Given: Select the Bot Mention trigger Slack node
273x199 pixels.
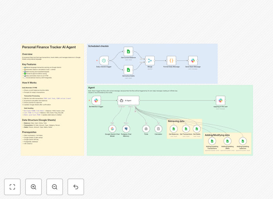Looking at the screenshot, I should (x=96, y=100).
